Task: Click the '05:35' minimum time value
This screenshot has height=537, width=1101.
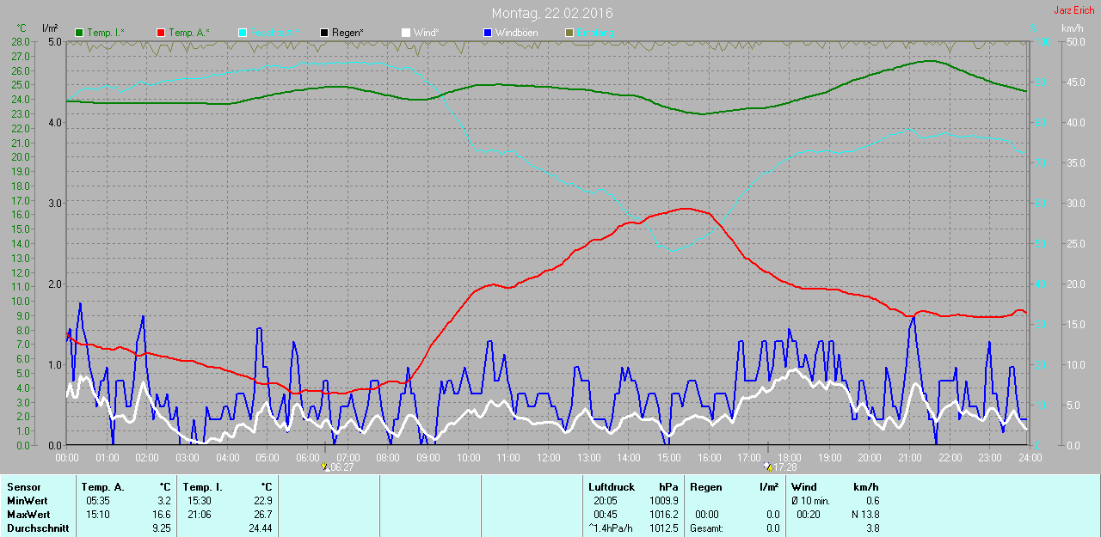Action: (98, 501)
